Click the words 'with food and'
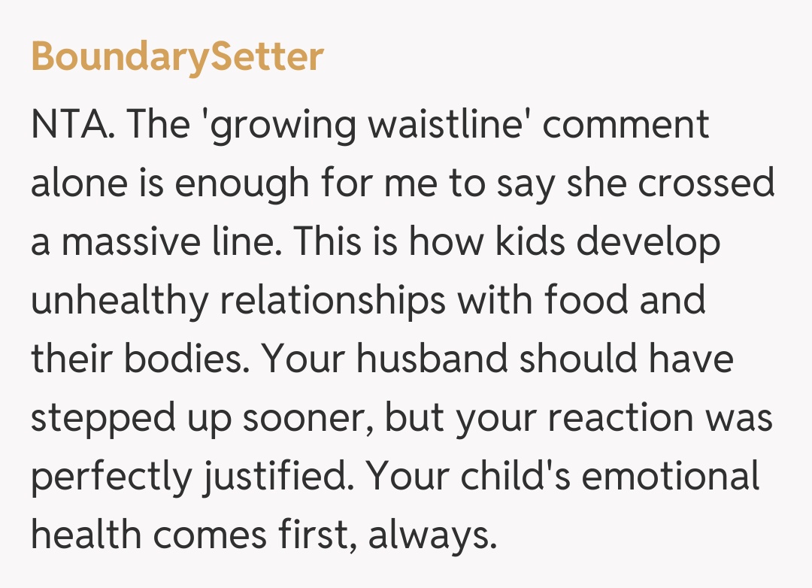The width and height of the screenshot is (812, 588). [x=581, y=300]
